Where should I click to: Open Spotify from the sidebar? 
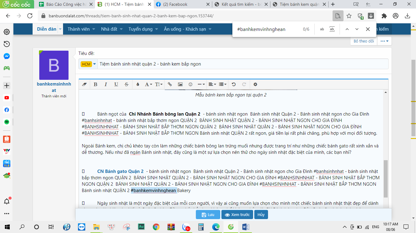click(6, 122)
